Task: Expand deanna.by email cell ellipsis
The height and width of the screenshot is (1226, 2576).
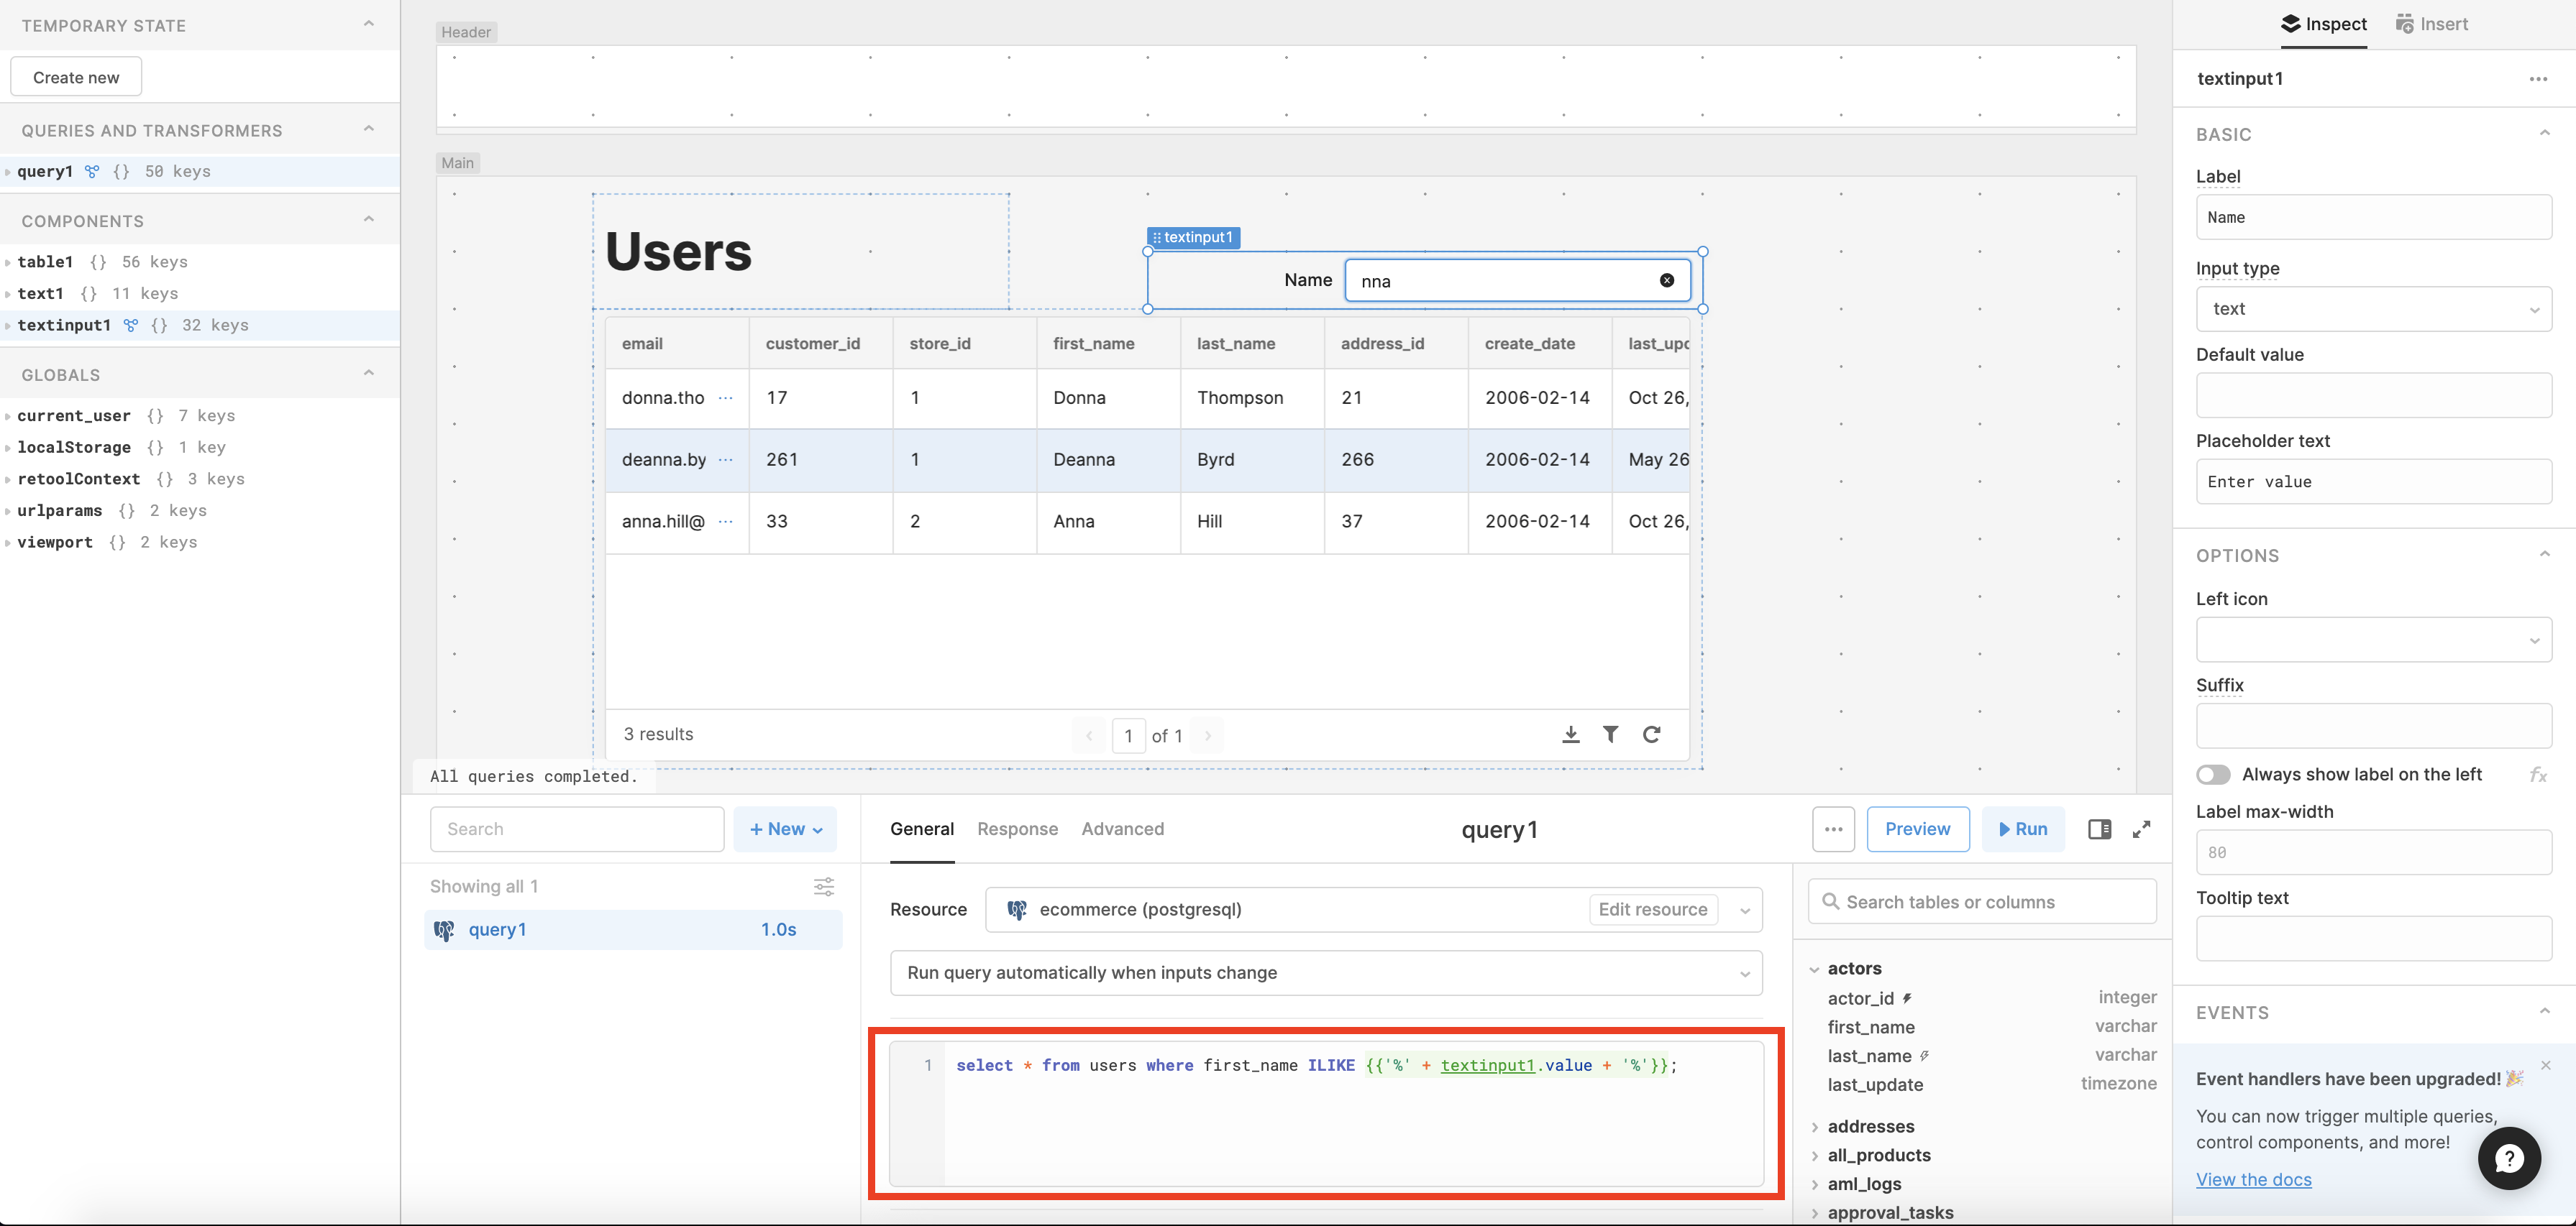Action: tap(726, 460)
